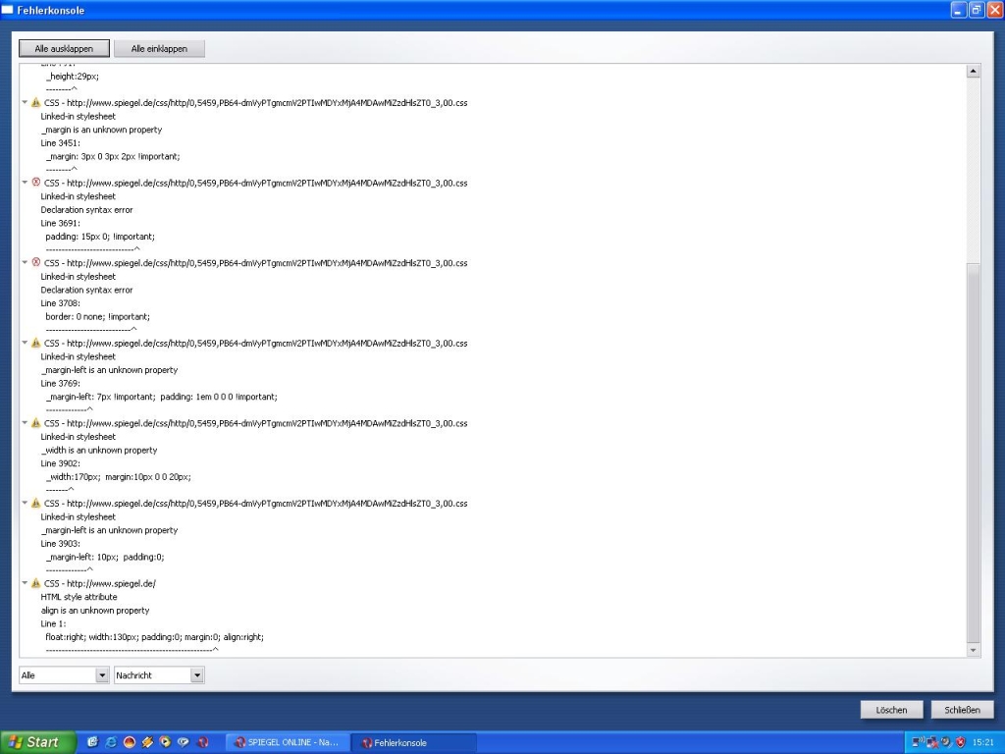Click warning icon of the _width Line 3902 entry
This screenshot has height=754, width=1005.
tap(36, 423)
